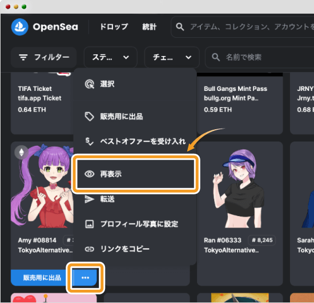Click tifa.app Ticket collection name
Image resolution: width=314 pixels, height=303 pixels.
(39, 98)
